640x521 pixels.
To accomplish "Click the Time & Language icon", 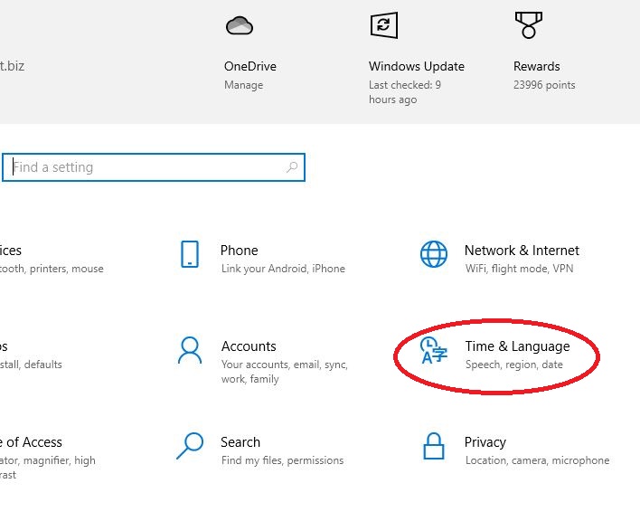I will click(x=434, y=350).
